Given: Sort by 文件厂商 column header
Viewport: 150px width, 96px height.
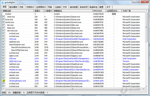Looking at the screenshot, I should 133,11.
